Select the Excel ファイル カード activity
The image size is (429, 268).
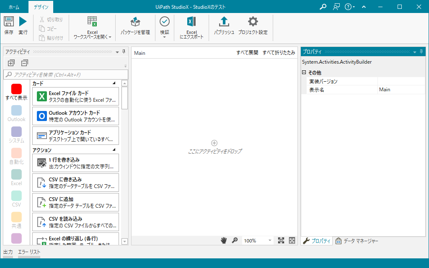click(x=75, y=96)
